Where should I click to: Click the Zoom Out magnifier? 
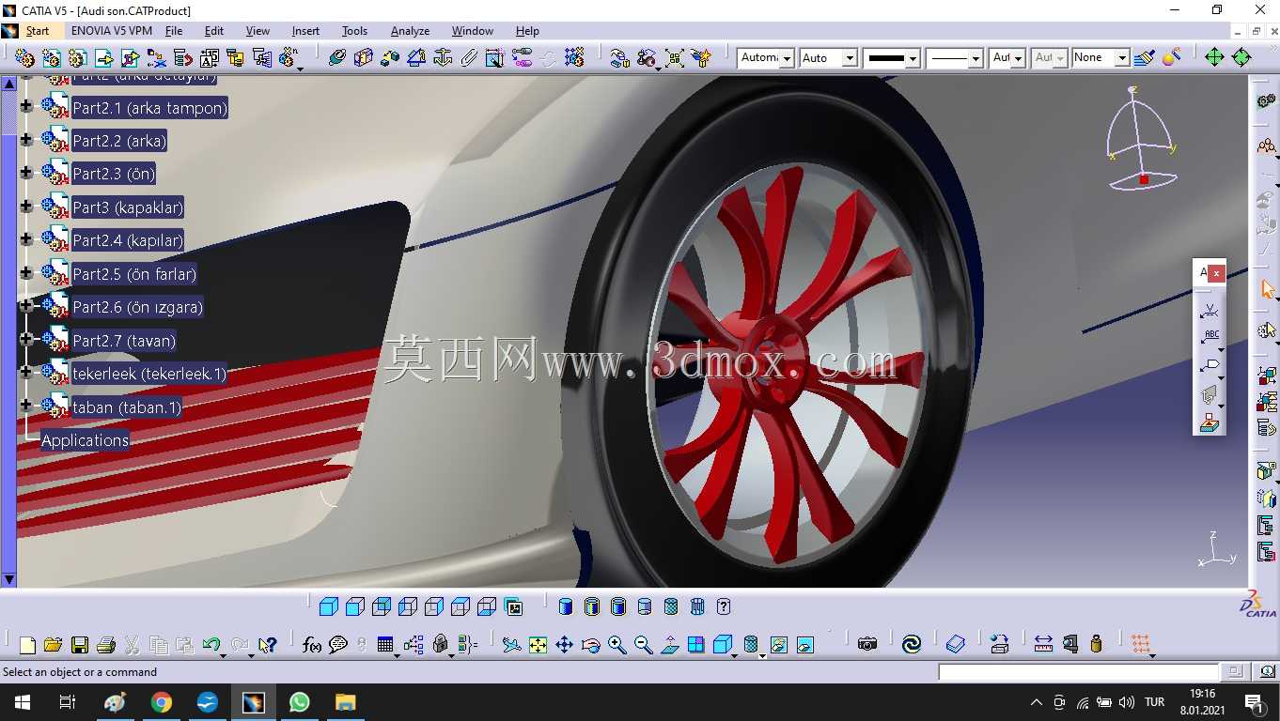(x=643, y=645)
